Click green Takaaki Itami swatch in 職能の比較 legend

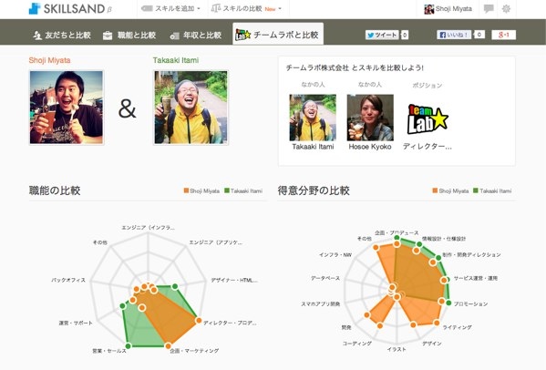click(227, 190)
